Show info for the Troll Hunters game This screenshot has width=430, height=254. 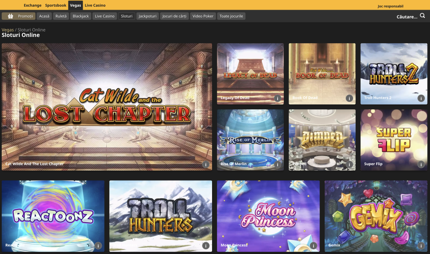click(x=206, y=246)
